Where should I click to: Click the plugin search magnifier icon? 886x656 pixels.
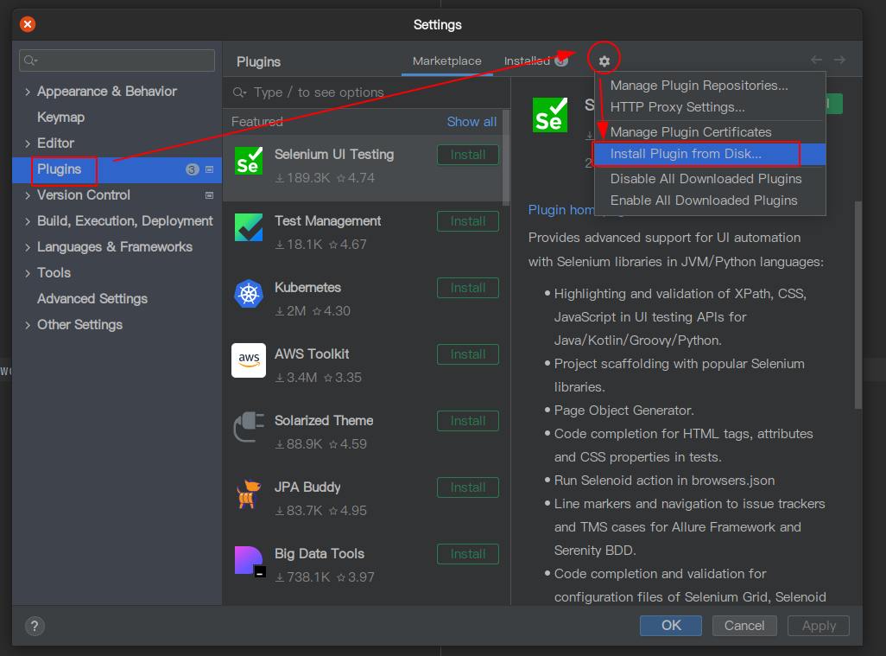point(240,92)
